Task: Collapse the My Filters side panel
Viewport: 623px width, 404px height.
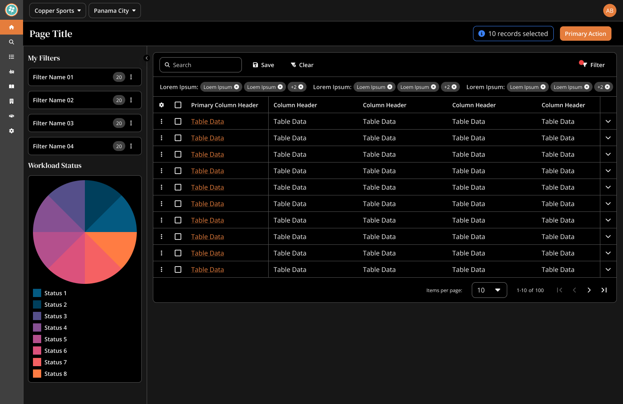Action: (x=146, y=58)
